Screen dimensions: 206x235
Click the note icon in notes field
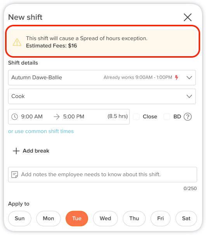tap(15, 175)
